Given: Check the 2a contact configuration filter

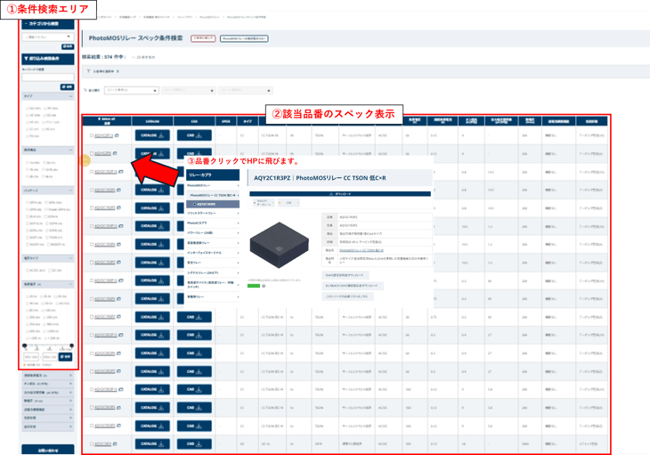Looking at the screenshot, I should [x=45, y=162].
